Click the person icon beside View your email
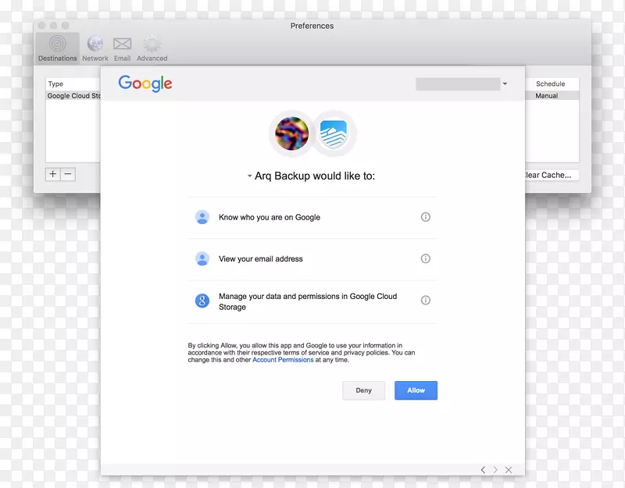 pos(202,258)
